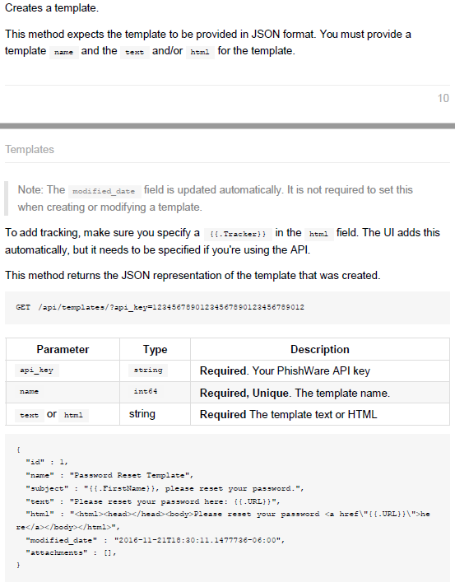Click the 'int64' type cell
Screen dimensions: 455x587
point(146,392)
